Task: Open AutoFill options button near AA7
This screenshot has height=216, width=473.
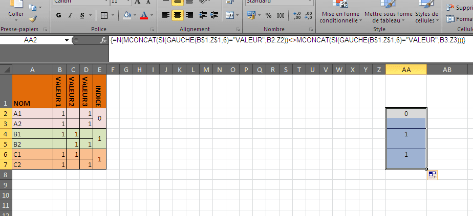Action: point(432,175)
